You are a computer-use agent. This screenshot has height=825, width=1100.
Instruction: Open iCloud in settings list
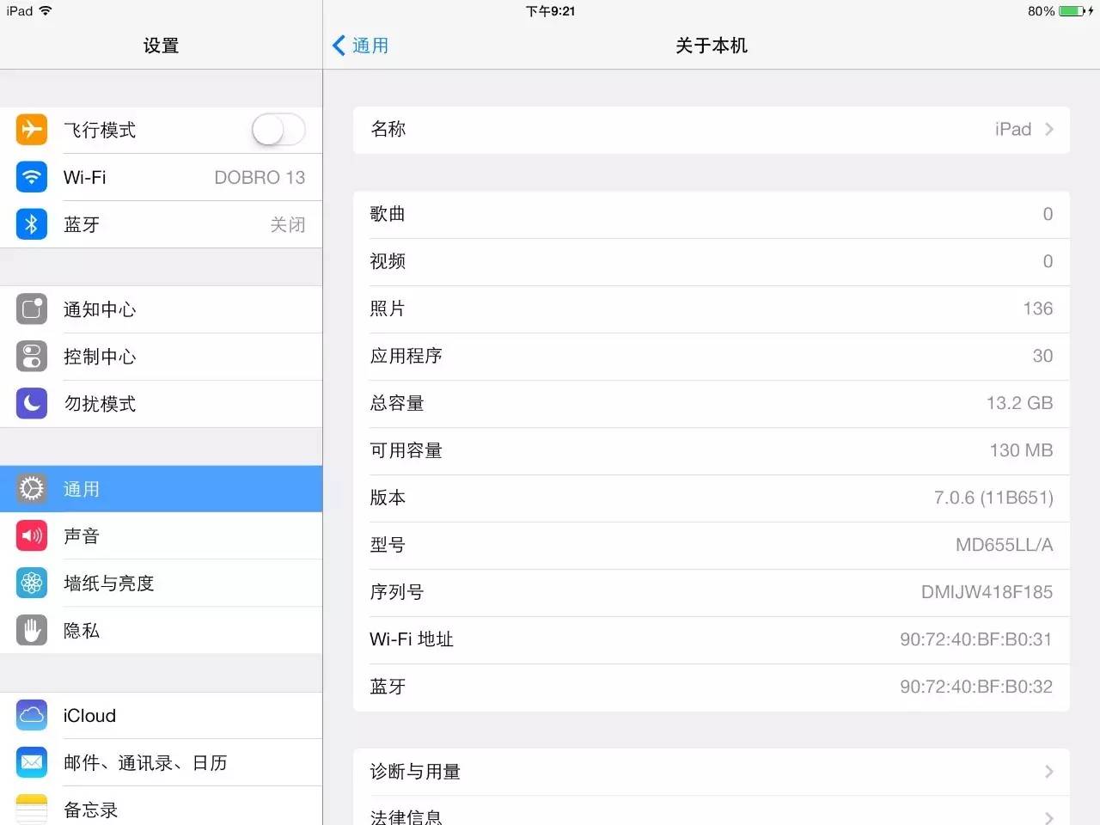click(x=162, y=715)
